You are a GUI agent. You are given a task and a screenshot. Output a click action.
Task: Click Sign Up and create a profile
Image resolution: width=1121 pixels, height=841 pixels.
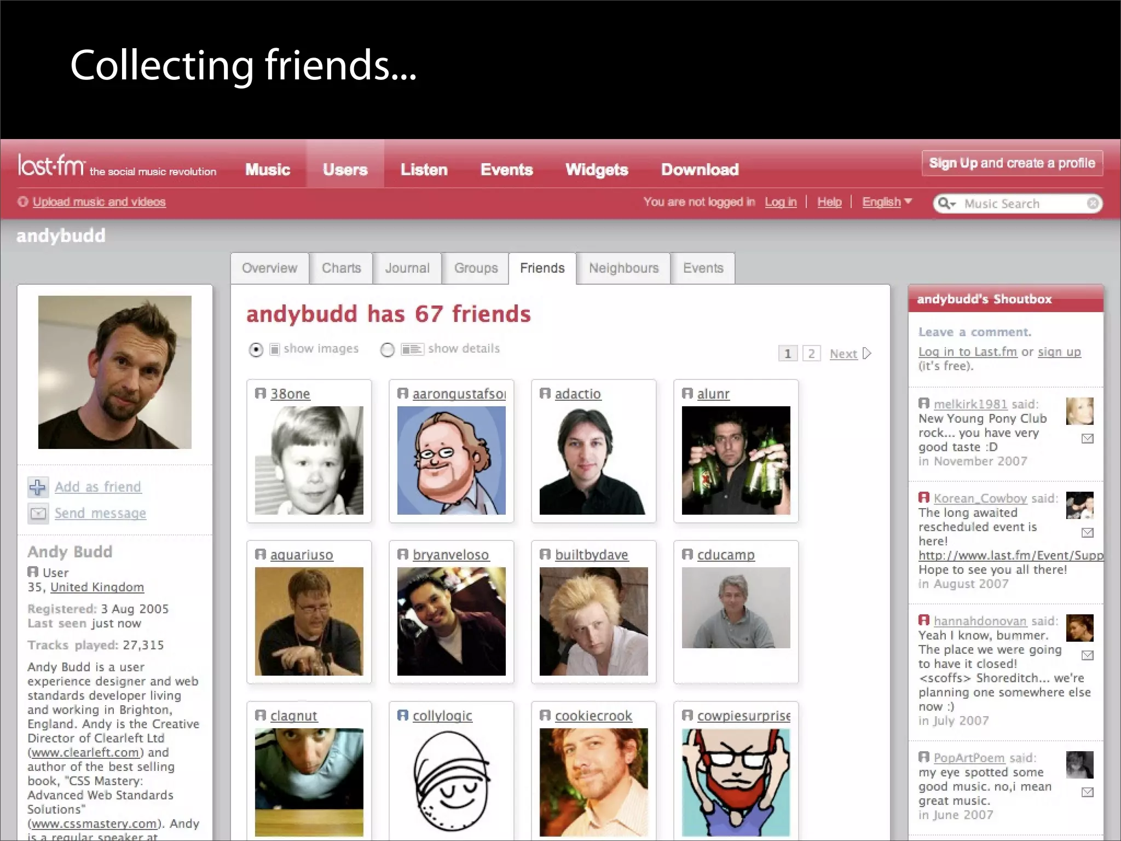pyautogui.click(x=1012, y=163)
